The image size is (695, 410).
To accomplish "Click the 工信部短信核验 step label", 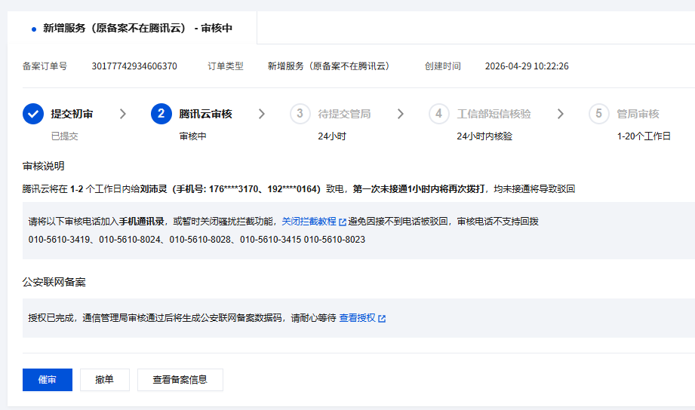I will point(494,114).
